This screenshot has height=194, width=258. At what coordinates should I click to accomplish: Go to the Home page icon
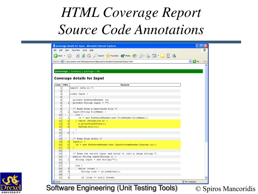pyautogui.click(x=89, y=56)
